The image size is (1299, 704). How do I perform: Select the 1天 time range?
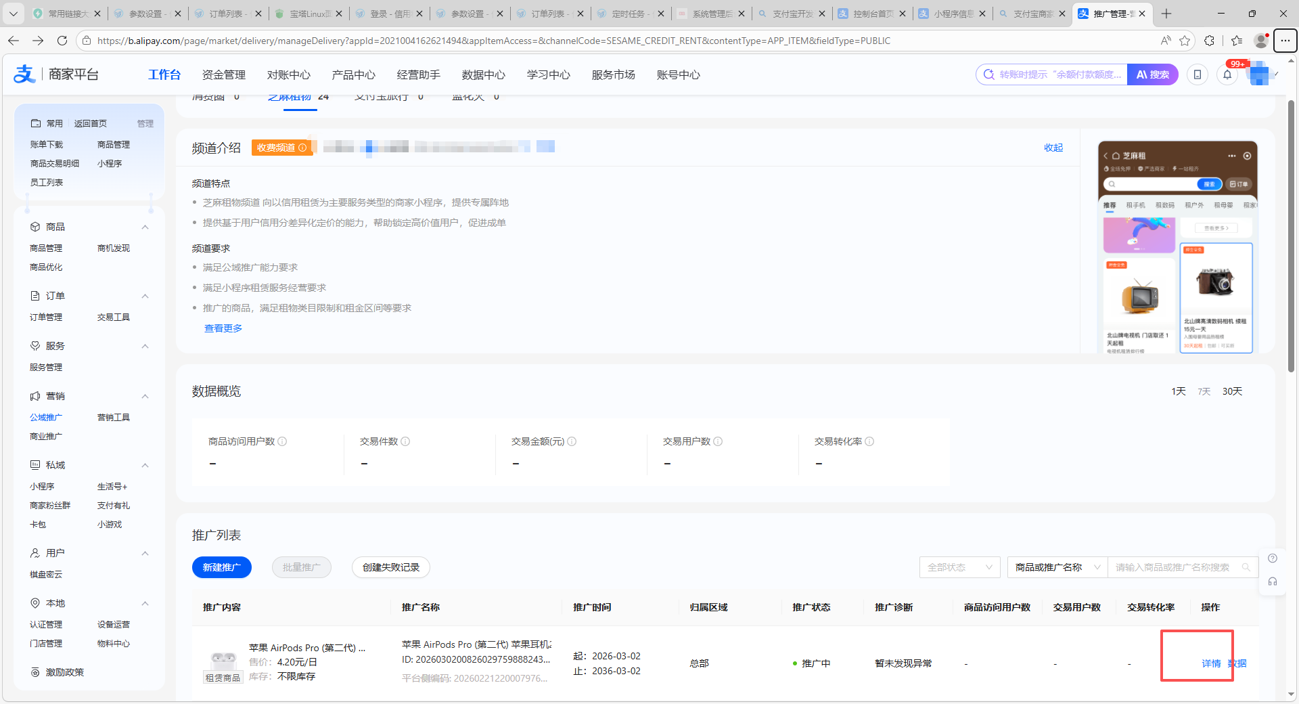(x=1179, y=391)
